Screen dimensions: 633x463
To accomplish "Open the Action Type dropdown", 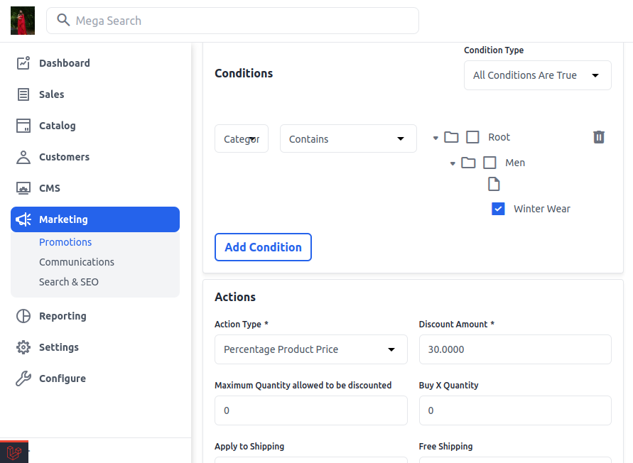I will (x=311, y=349).
